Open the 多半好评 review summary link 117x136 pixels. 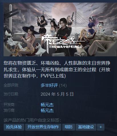pyautogui.click(x=49, y=85)
